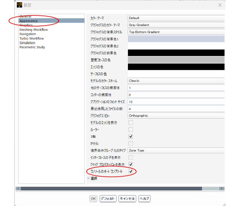Image resolution: width=242 pixels, height=206 pixels.
Task: Enable the モデルのエッジを表示 checkbox
Action: click(x=130, y=123)
